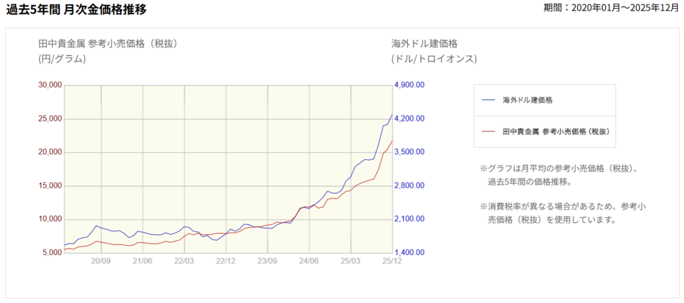Click the 4,900.00 right axis value

[410, 85]
